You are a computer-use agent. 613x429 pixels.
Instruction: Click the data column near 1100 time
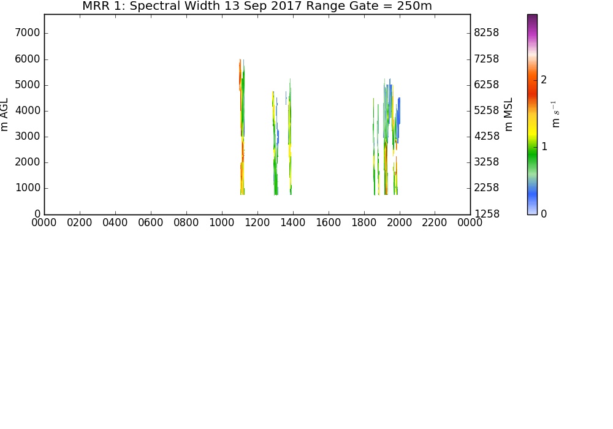pos(242,127)
